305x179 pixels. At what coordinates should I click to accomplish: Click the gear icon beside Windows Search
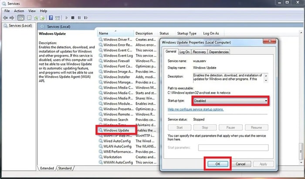click(x=101, y=119)
